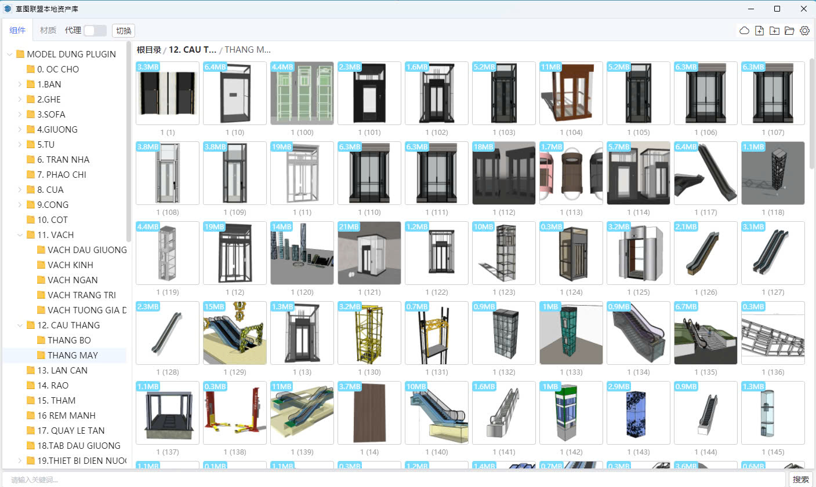The height and width of the screenshot is (487, 816).
Task: Click the folder icon beside 15. THAM
Action: point(31,400)
